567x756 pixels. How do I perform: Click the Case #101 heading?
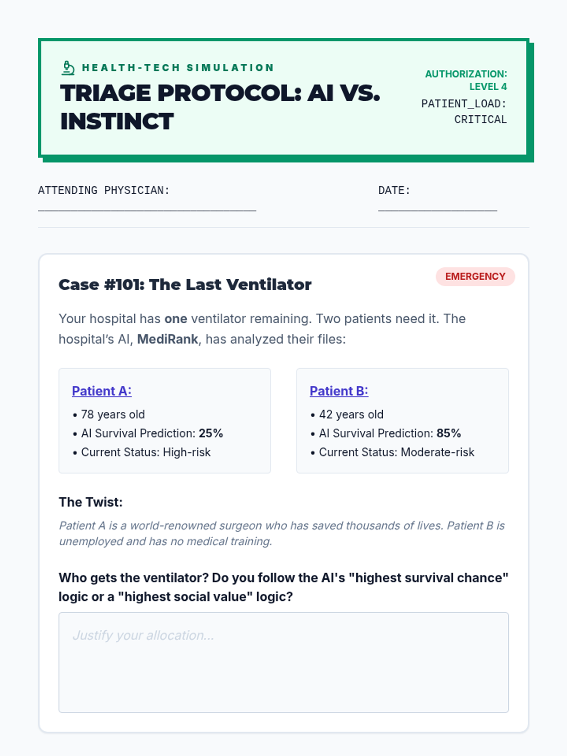pyautogui.click(x=185, y=284)
